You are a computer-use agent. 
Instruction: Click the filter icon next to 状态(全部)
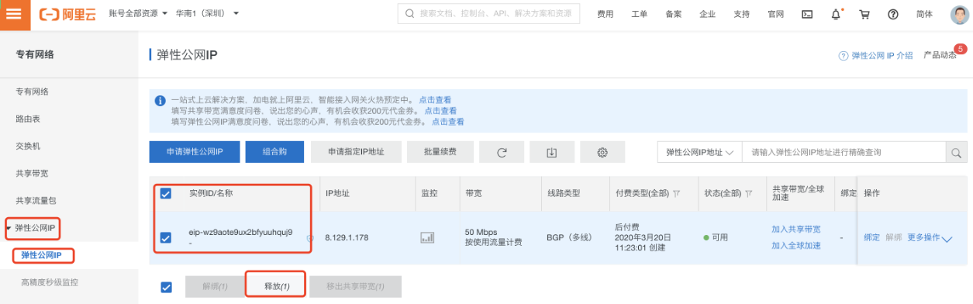748,194
